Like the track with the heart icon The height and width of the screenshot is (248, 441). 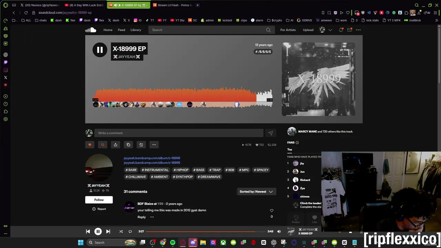tap(90, 145)
